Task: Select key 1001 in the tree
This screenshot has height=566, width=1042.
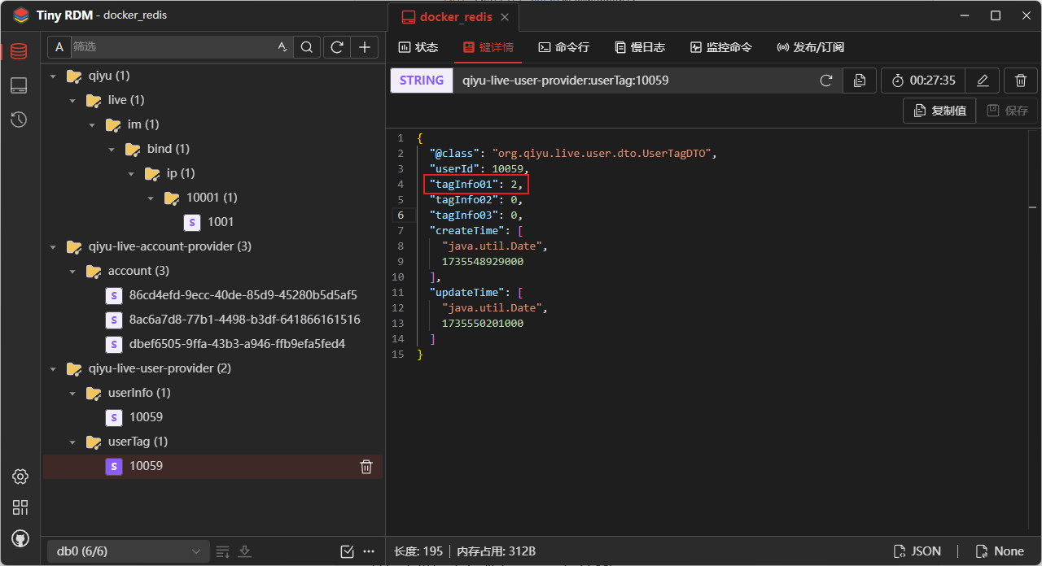Action: coord(221,222)
